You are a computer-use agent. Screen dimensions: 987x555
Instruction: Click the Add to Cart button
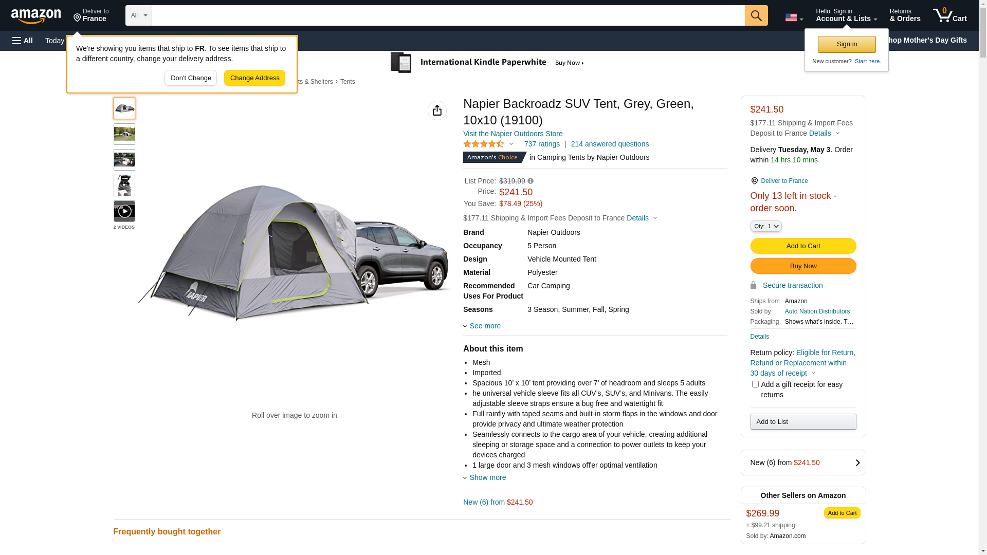(803, 246)
